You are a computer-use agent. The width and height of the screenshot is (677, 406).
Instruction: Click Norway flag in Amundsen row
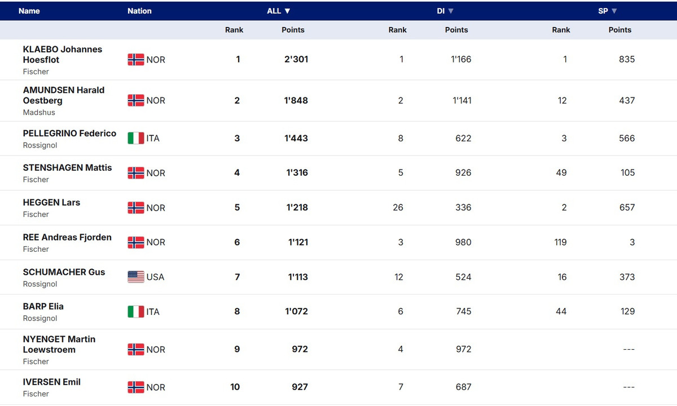[x=136, y=100]
